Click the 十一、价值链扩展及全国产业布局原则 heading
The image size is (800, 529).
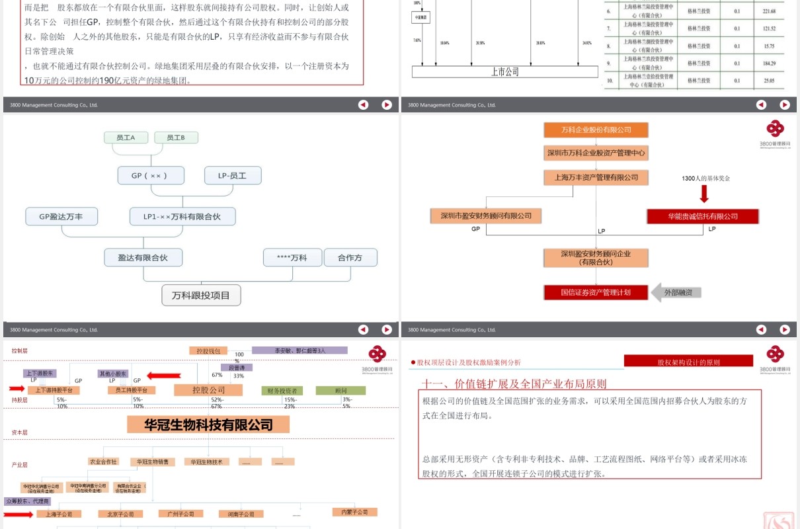(x=514, y=384)
